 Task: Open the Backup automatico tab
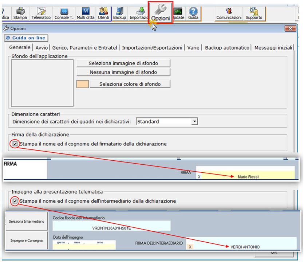click(227, 48)
